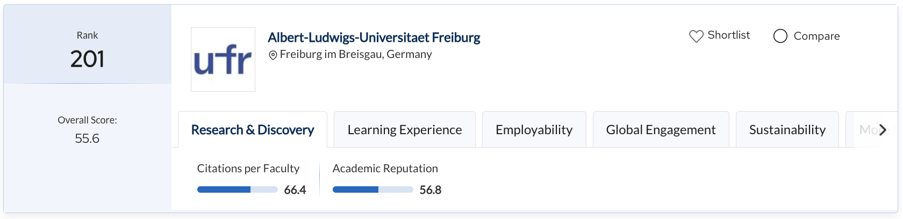The height and width of the screenshot is (219, 903).
Task: Click the Citations per Faculty progress bar
Action: coord(238,189)
